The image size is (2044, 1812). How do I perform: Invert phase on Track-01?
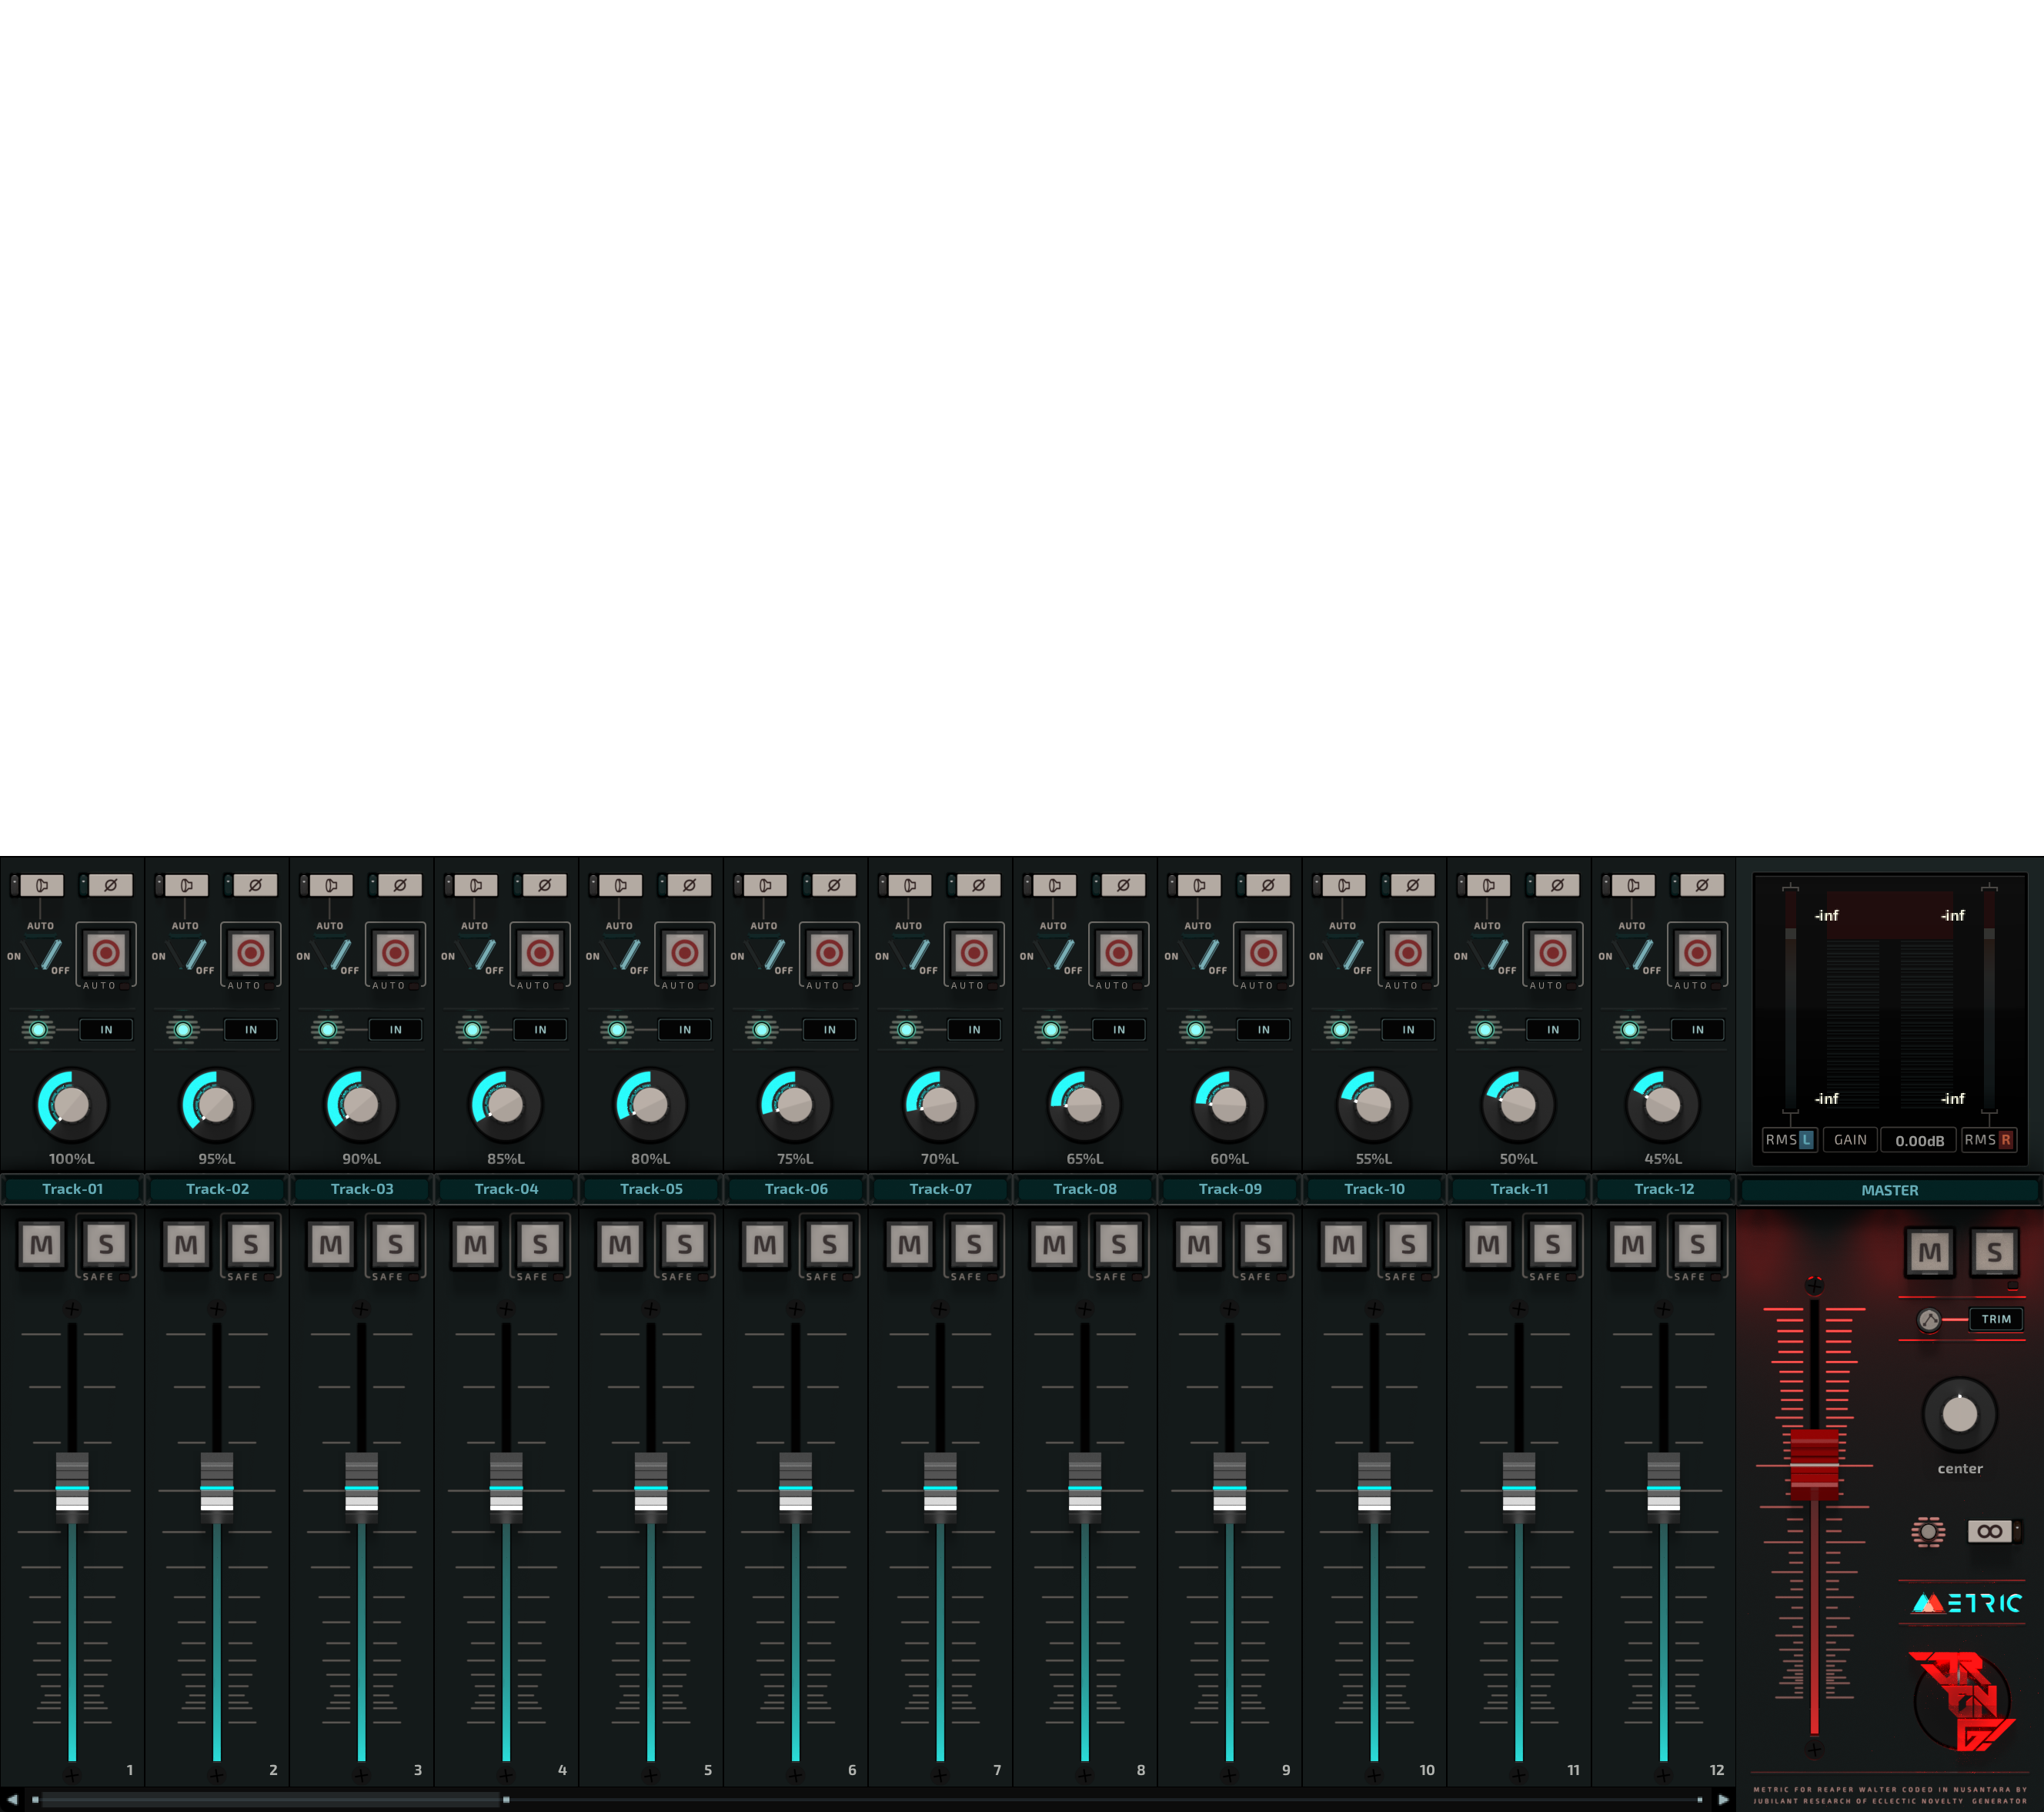110,886
